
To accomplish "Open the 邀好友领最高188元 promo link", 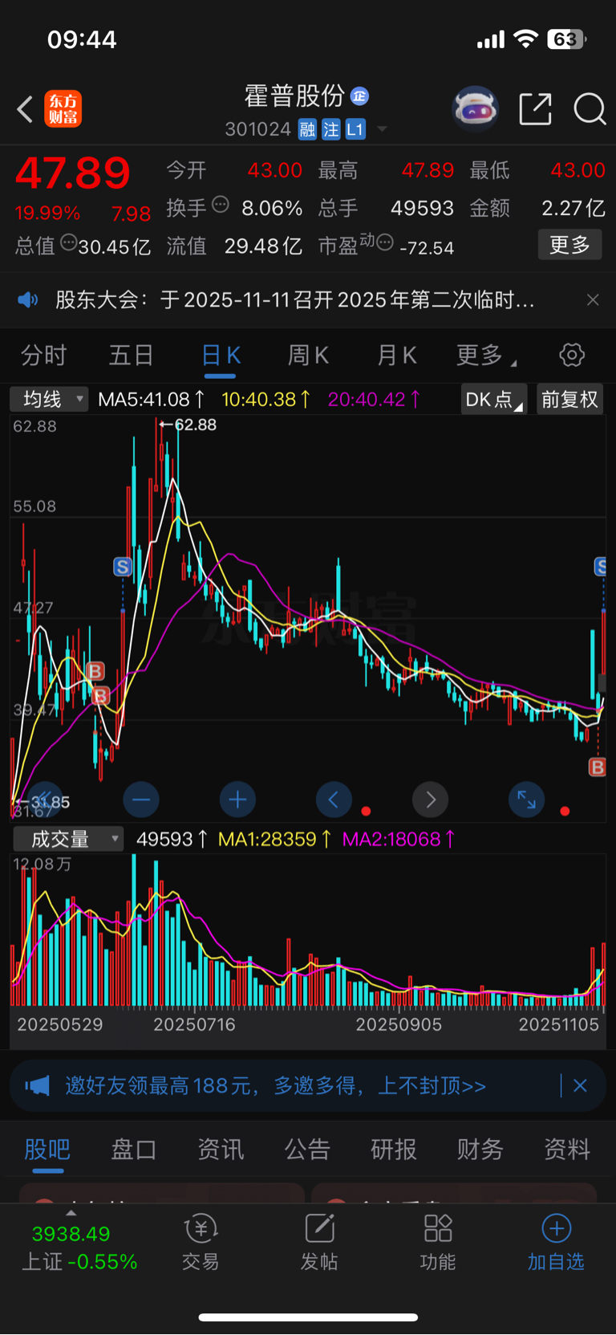I will [x=275, y=1086].
